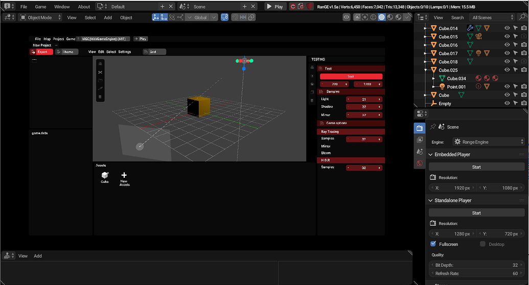Screen dimensions: 529x285
Task: Click Start under Standalone Player
Action: point(476,212)
